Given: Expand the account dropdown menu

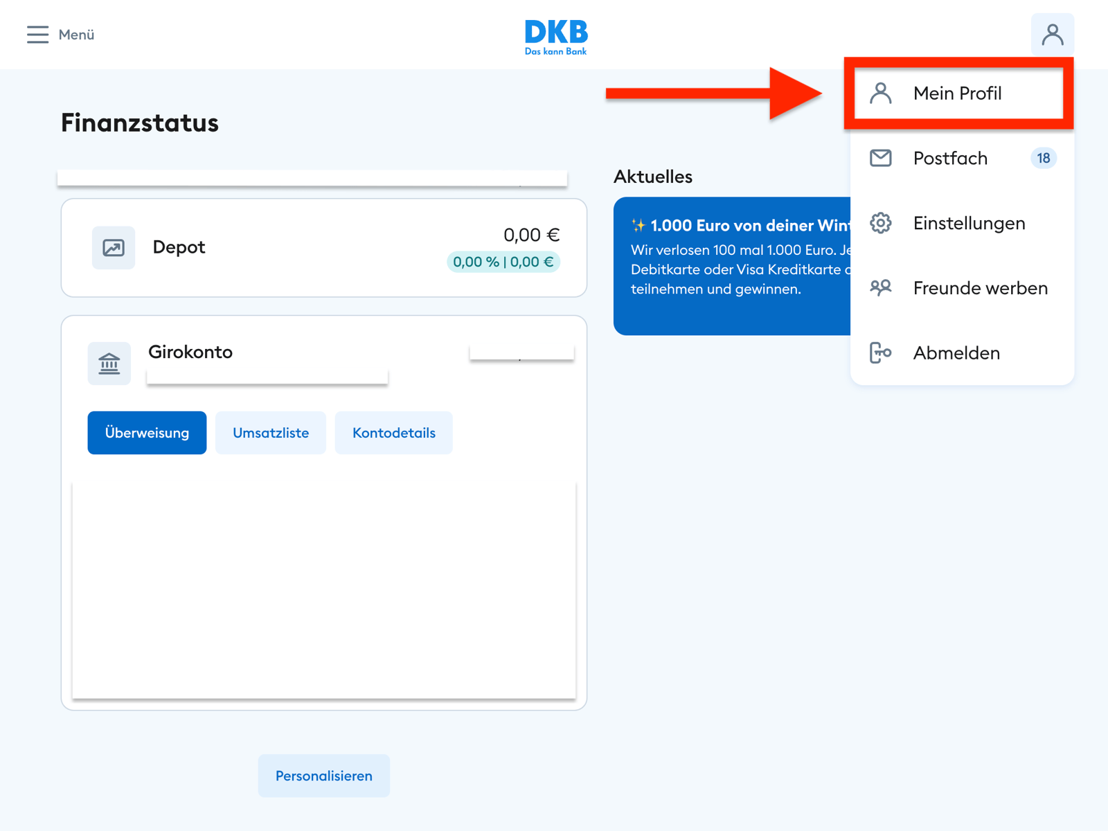Looking at the screenshot, I should (1053, 34).
